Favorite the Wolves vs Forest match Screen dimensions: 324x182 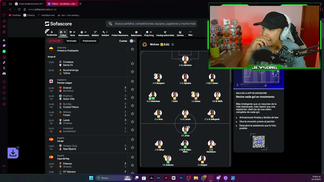click(x=132, y=113)
